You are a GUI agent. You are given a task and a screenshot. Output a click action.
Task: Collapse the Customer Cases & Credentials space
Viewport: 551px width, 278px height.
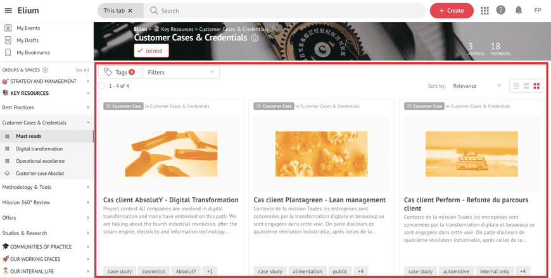(x=88, y=123)
